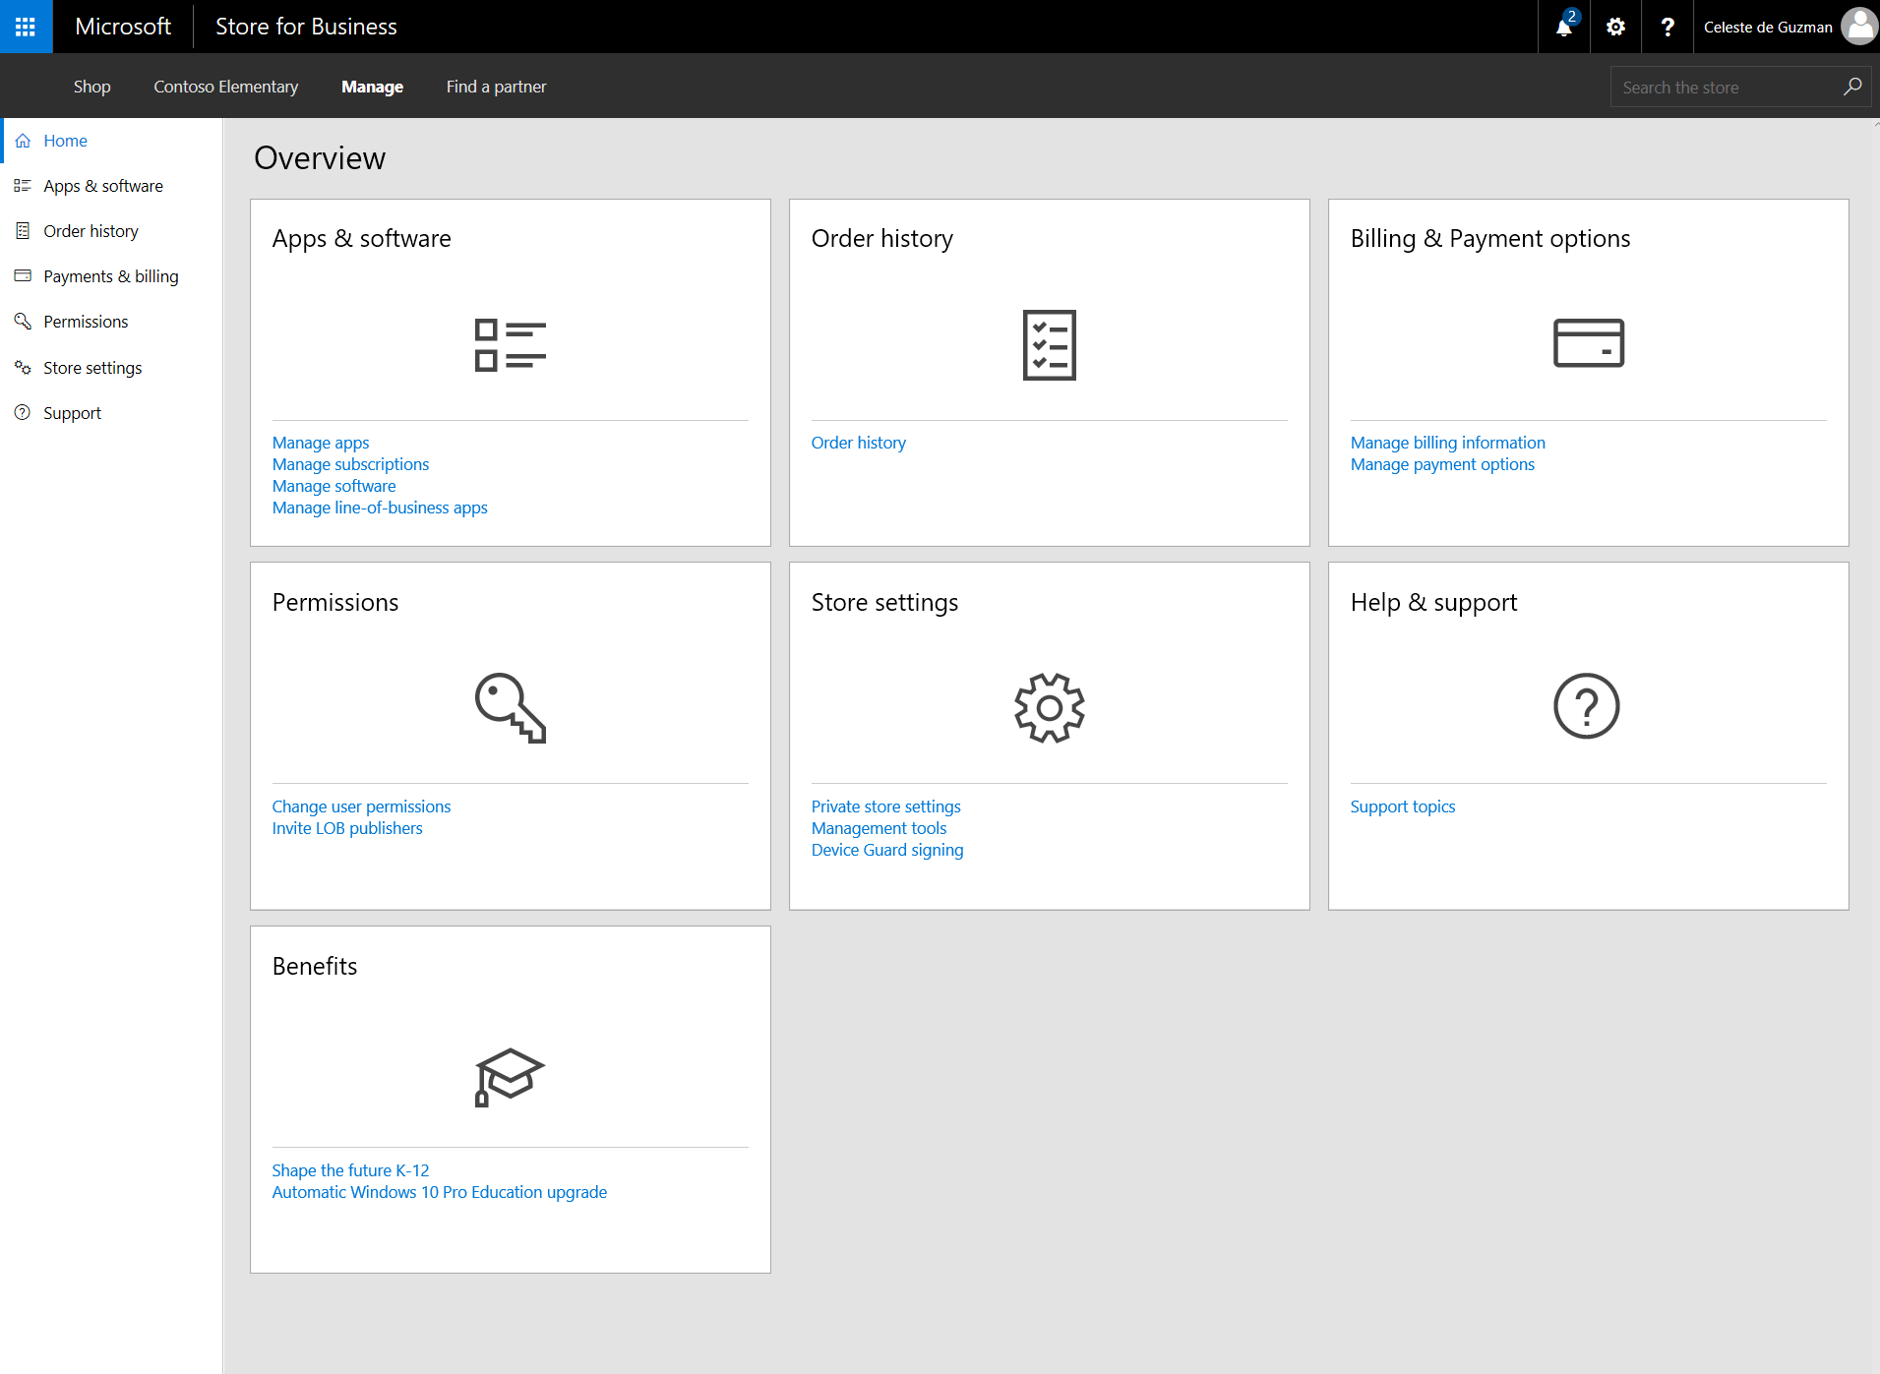Click the Apps & software sidebar icon
Viewport: 1880px width, 1374px height.
23,186
